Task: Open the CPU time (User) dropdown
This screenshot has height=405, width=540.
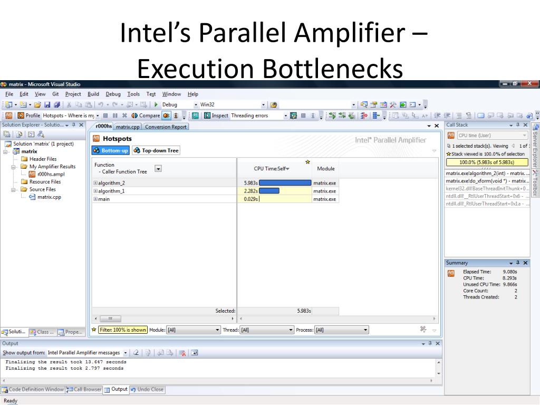Action: pos(493,136)
